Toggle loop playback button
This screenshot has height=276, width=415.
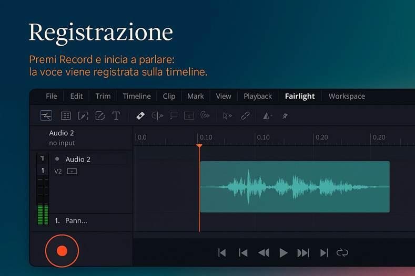point(342,253)
